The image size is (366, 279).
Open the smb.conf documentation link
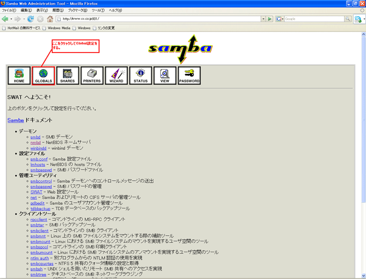39,159
